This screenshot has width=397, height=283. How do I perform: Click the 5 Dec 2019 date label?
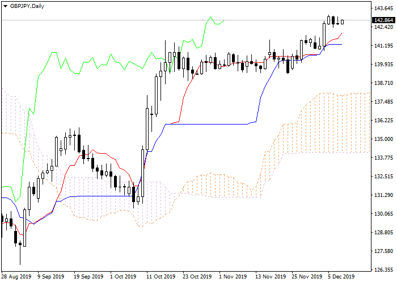pyautogui.click(x=341, y=277)
